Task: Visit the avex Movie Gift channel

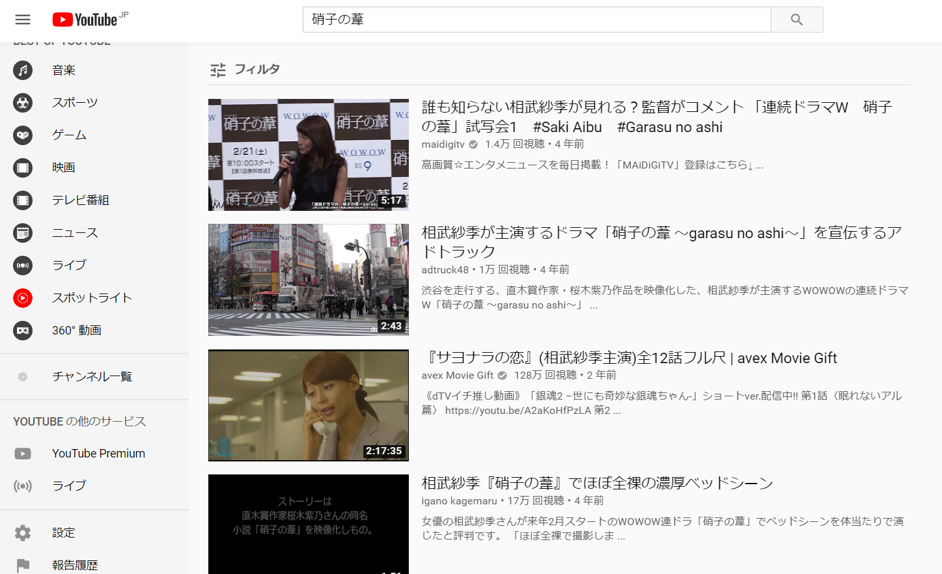Action: click(x=457, y=376)
